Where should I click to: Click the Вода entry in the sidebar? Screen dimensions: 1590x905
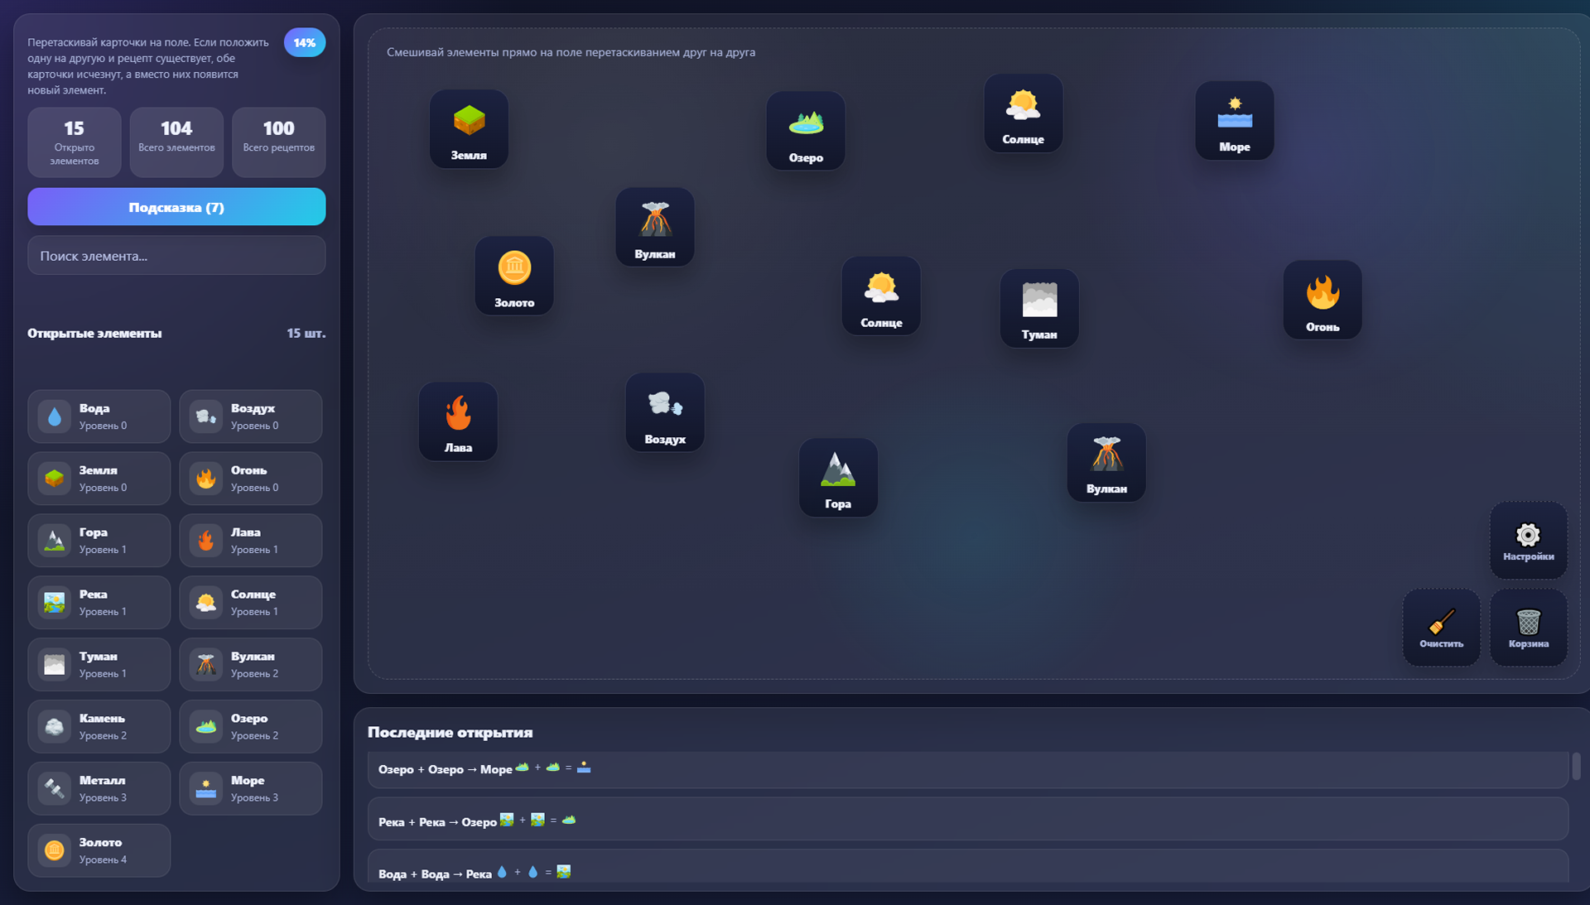click(99, 416)
